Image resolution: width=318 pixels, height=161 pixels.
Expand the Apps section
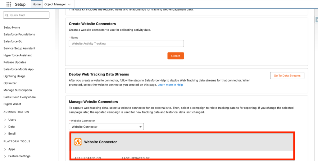pos(5,149)
